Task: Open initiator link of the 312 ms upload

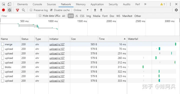Action: point(57,63)
